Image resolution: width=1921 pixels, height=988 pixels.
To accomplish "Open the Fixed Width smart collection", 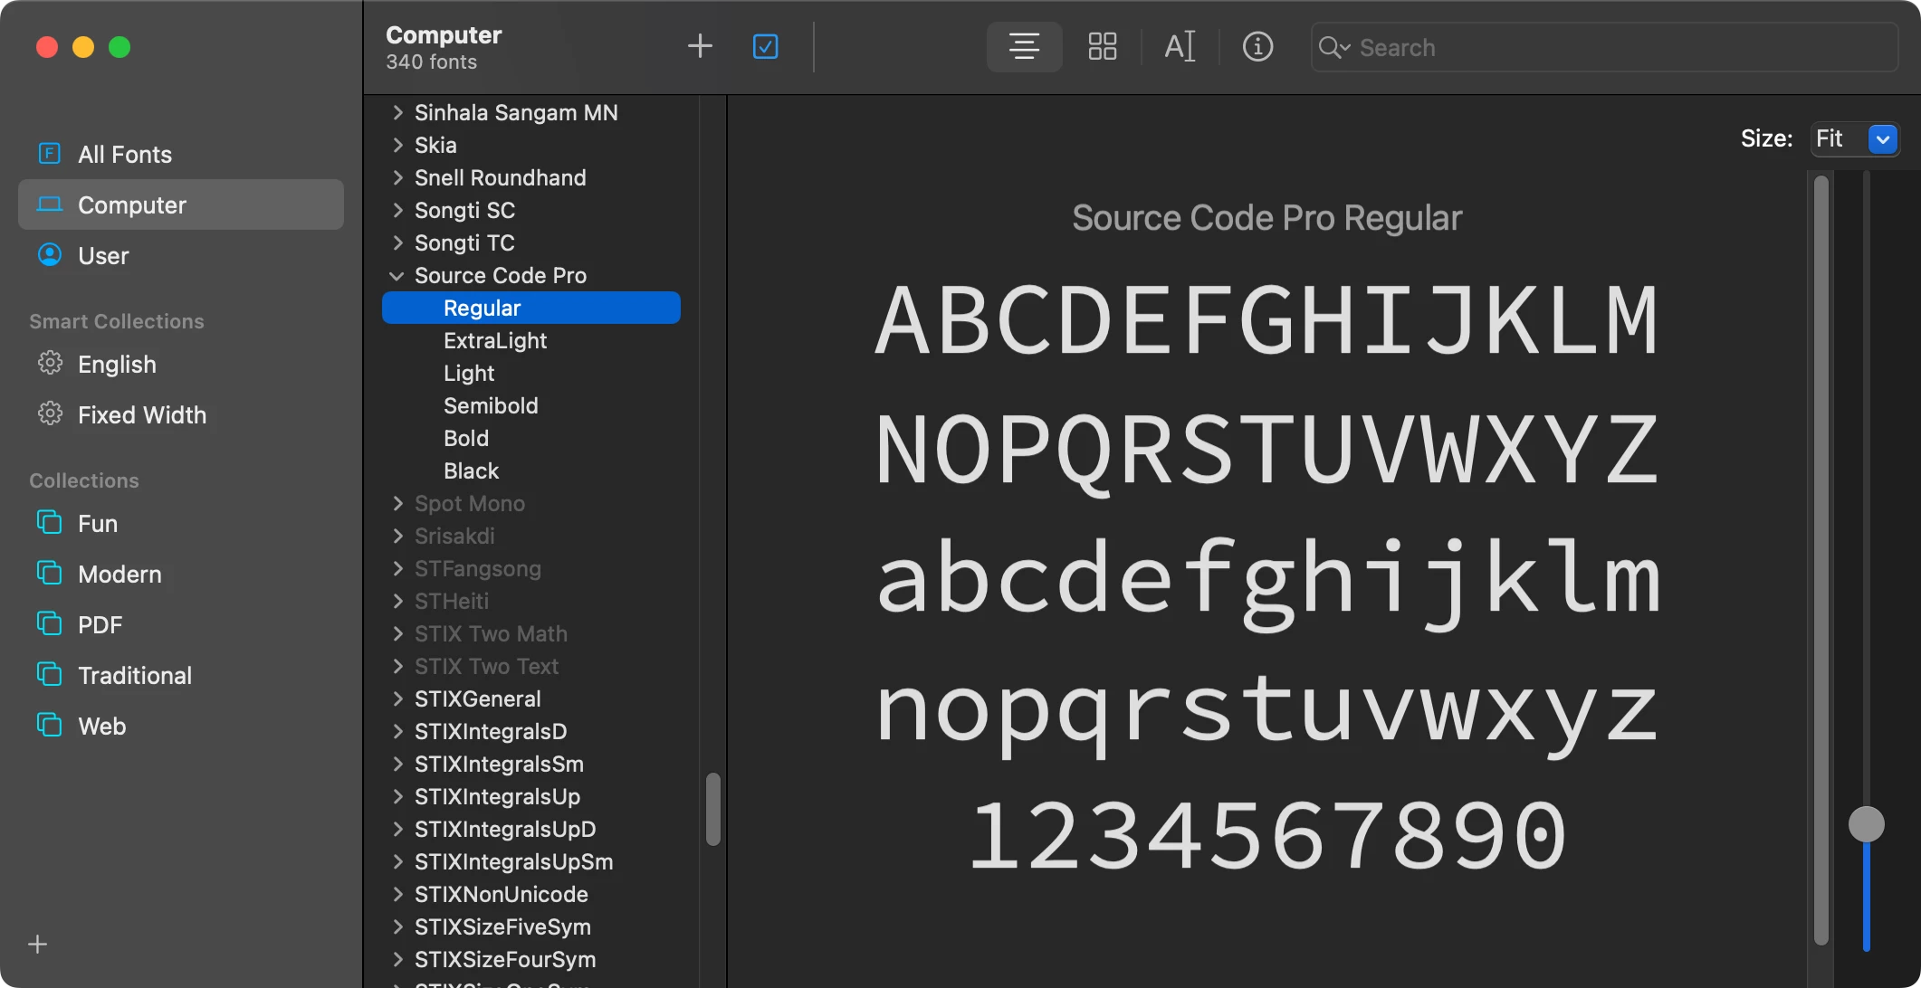I will 141,415.
